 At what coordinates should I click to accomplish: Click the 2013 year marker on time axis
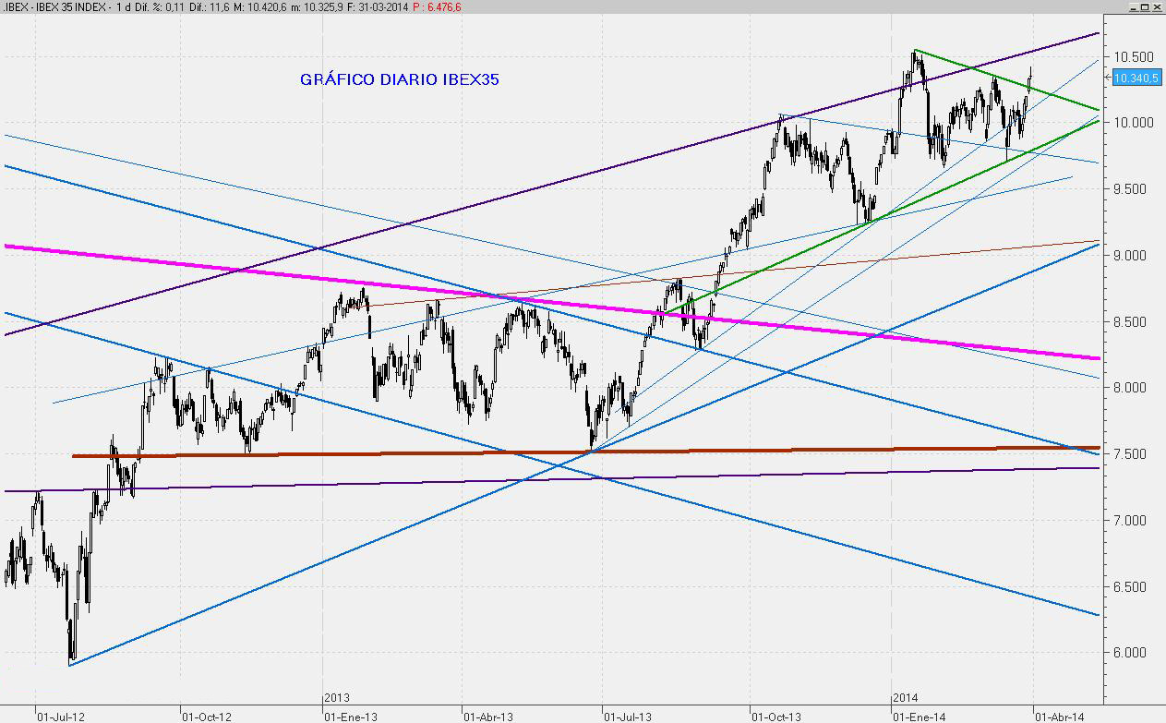[338, 699]
